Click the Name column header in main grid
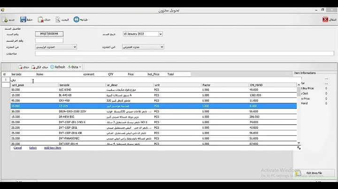 [39, 74]
